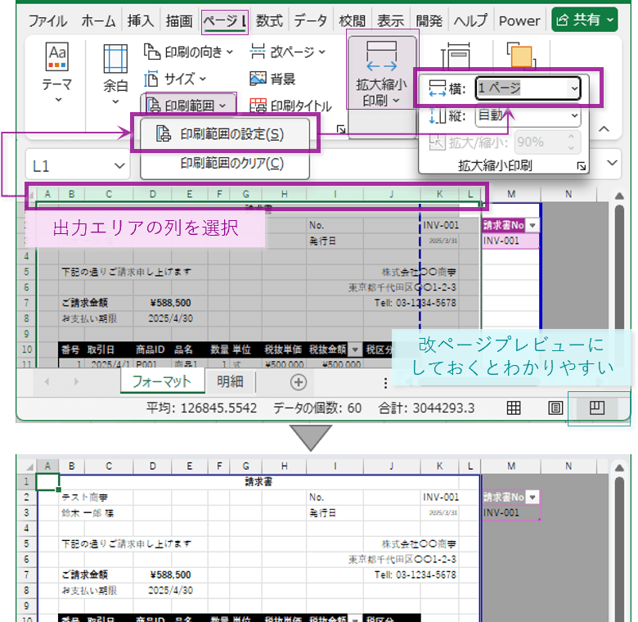This screenshot has height=622, width=638.
Task: Select column N header in upper sheet
Action: pos(568,194)
